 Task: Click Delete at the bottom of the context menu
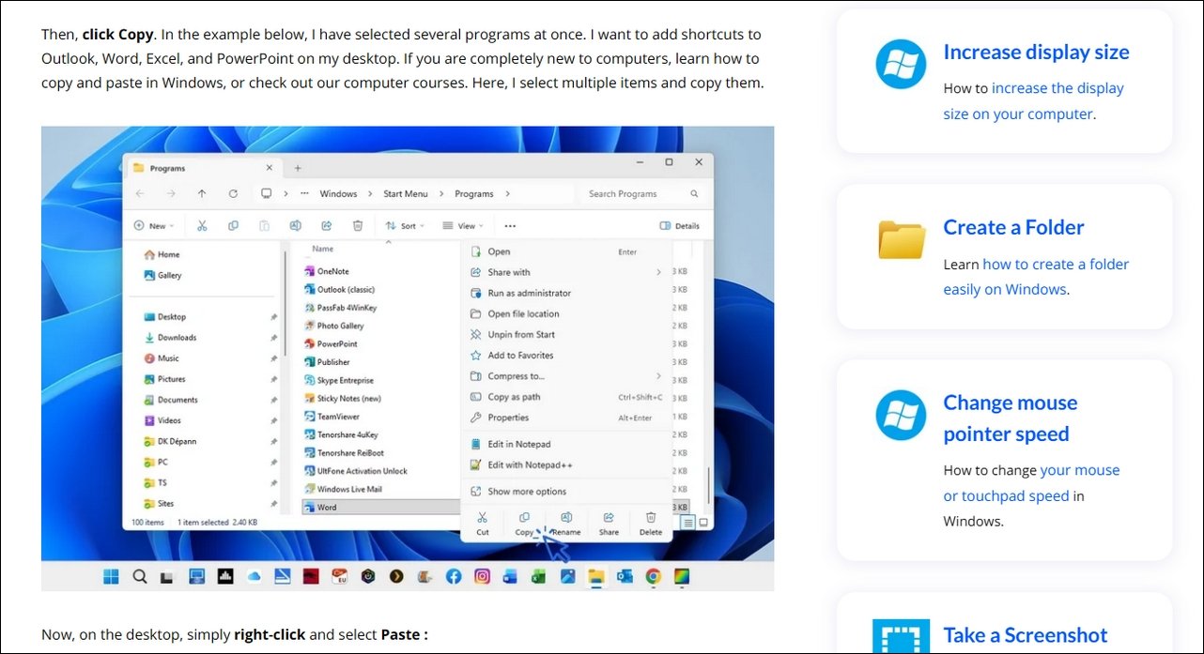pos(651,524)
